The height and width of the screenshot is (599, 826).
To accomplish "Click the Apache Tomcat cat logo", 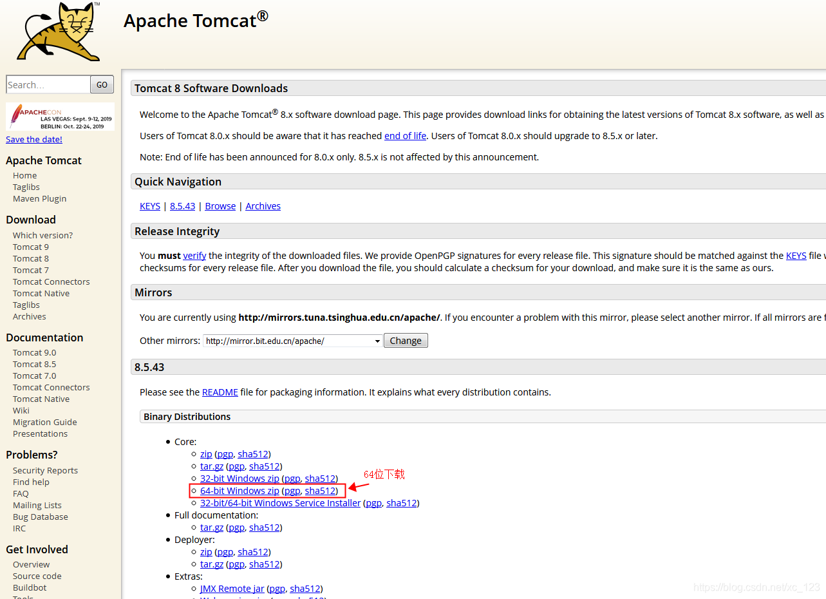I will pyautogui.click(x=59, y=32).
